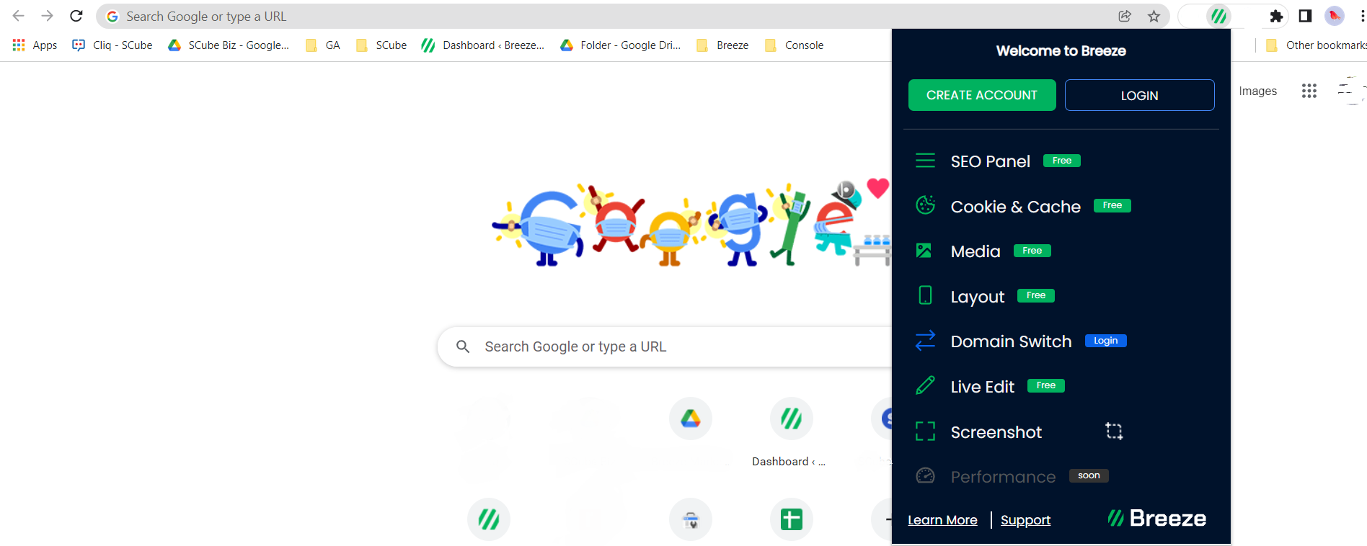Click the Performance gauge icon

pos(925,475)
